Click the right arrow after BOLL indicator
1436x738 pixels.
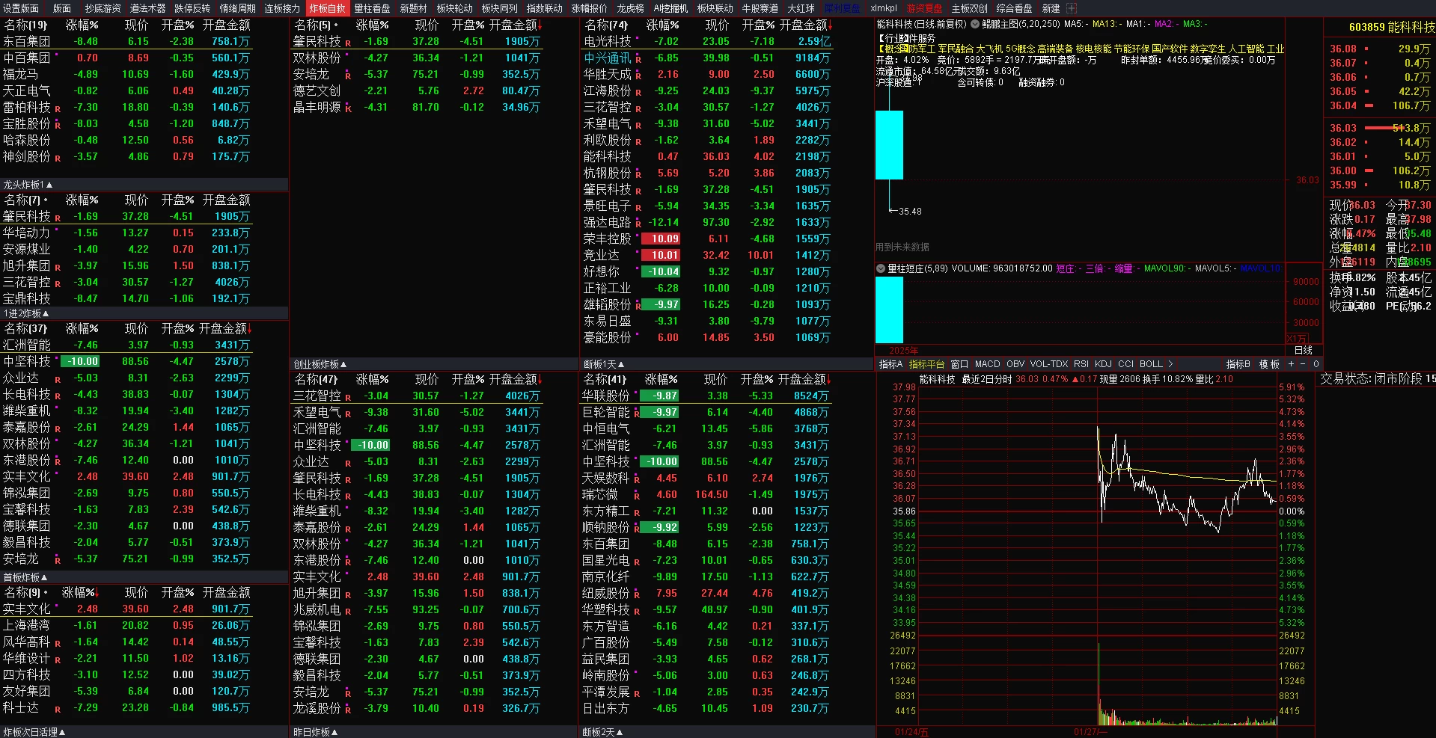tap(1170, 364)
